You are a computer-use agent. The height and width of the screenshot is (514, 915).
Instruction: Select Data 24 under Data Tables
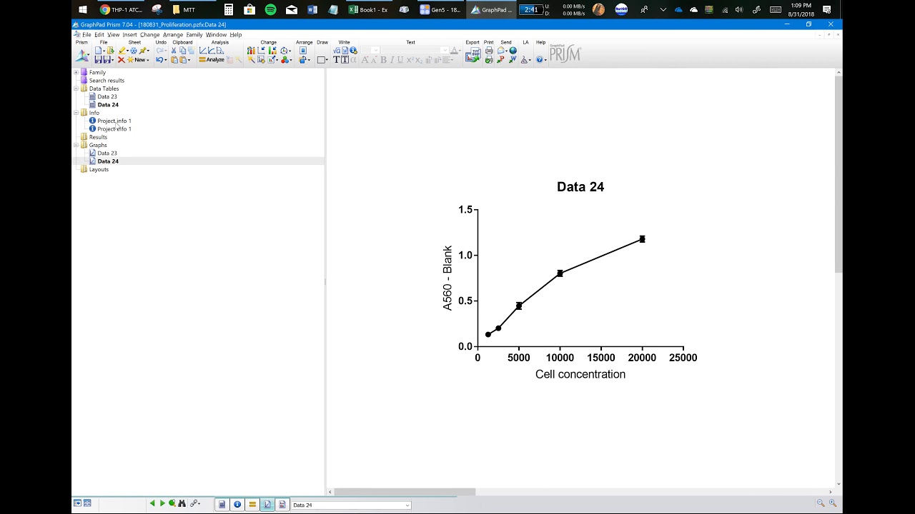(108, 104)
